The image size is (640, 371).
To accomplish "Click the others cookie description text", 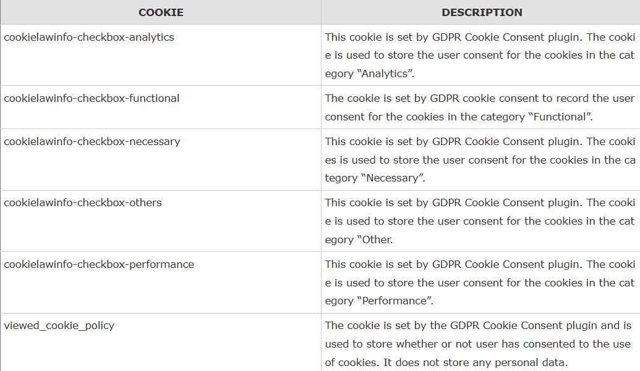I will pyautogui.click(x=479, y=221).
